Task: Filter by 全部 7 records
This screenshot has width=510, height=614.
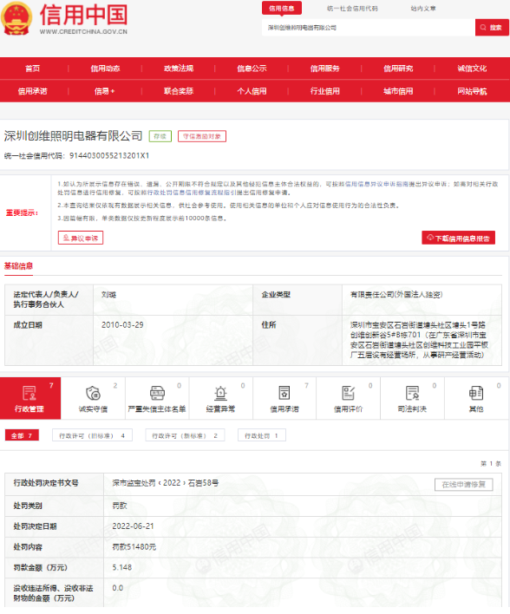Action: (22, 435)
